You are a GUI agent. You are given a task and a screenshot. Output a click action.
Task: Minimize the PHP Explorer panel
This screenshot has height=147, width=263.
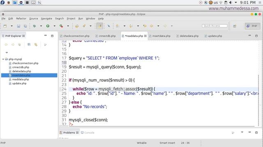pos(46,36)
